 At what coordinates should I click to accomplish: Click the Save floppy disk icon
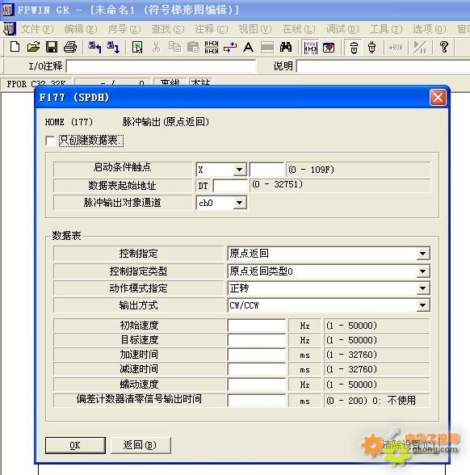click(52, 47)
